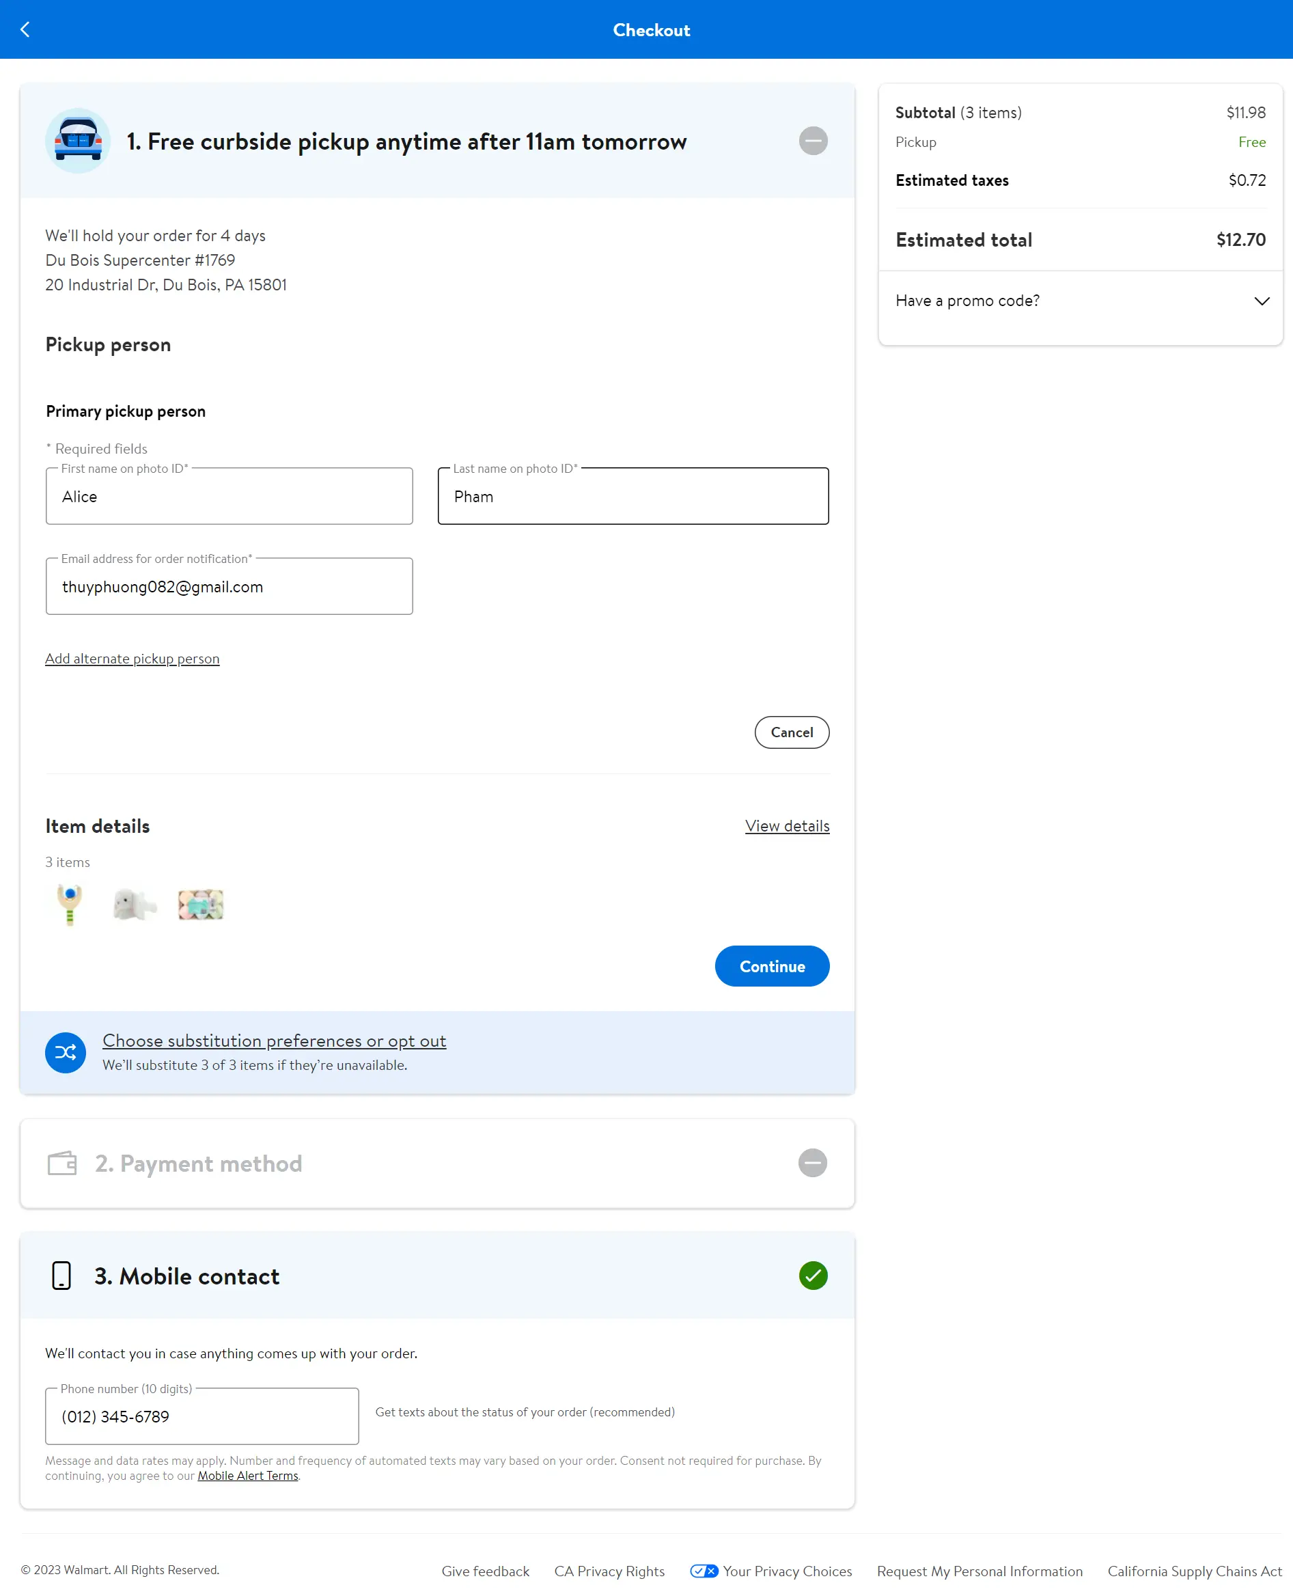Collapse the curbside pickup section
Screen dimensions: 1293x1596
pyautogui.click(x=813, y=141)
